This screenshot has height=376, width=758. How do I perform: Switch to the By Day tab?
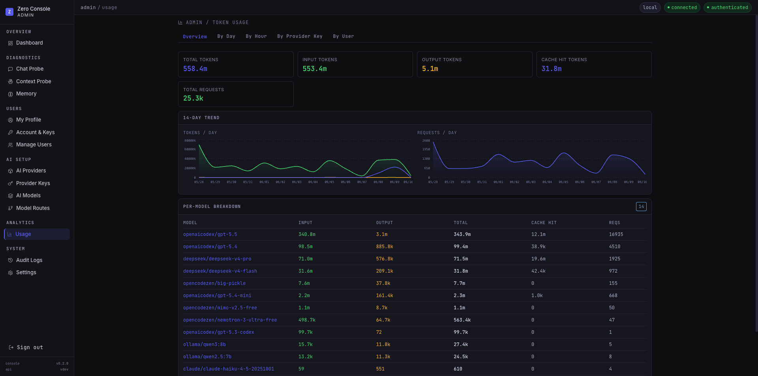(x=226, y=36)
